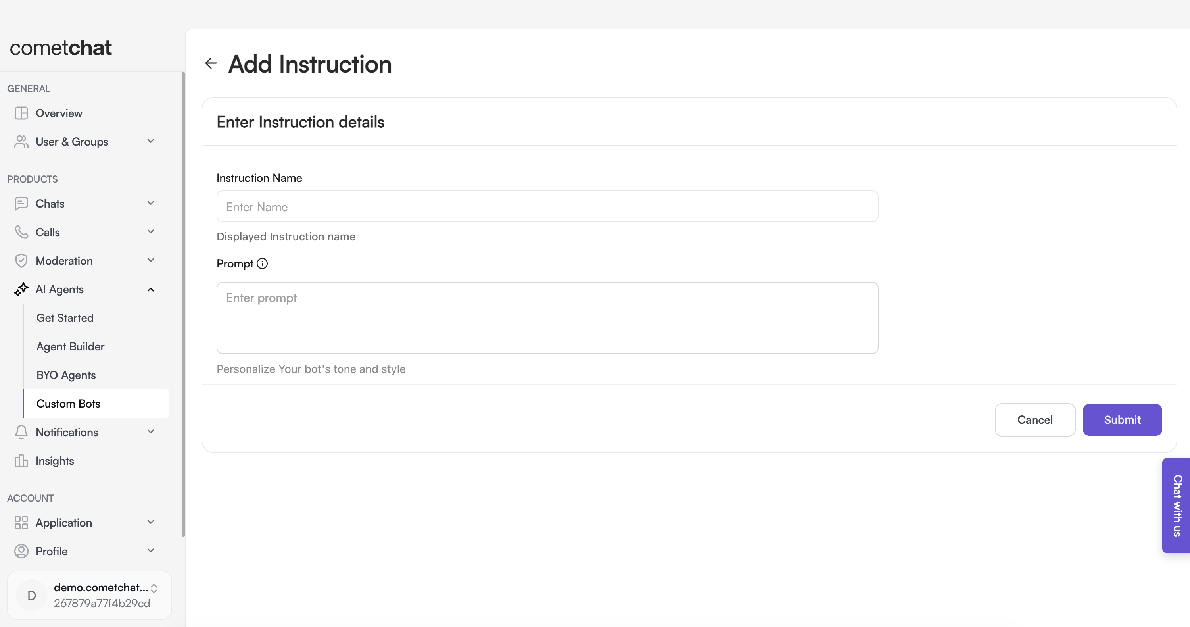The height and width of the screenshot is (627, 1190).
Task: Expand the User & Groups chevron
Action: tap(151, 141)
